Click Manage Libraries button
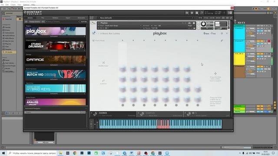Image resolution: width=278 pixels, height=156 pixels. (x=35, y=22)
